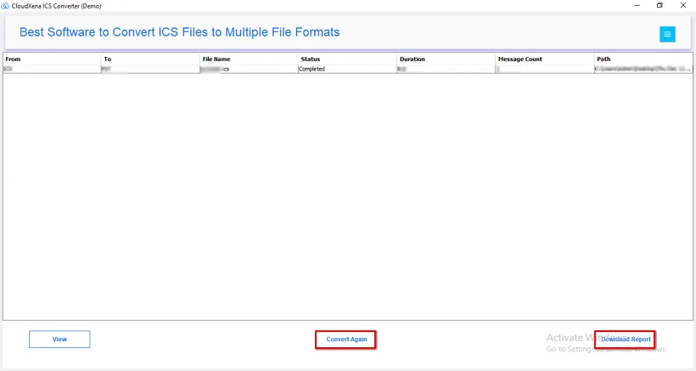Select the Completed status cell
This screenshot has height=371, width=696.
point(347,70)
